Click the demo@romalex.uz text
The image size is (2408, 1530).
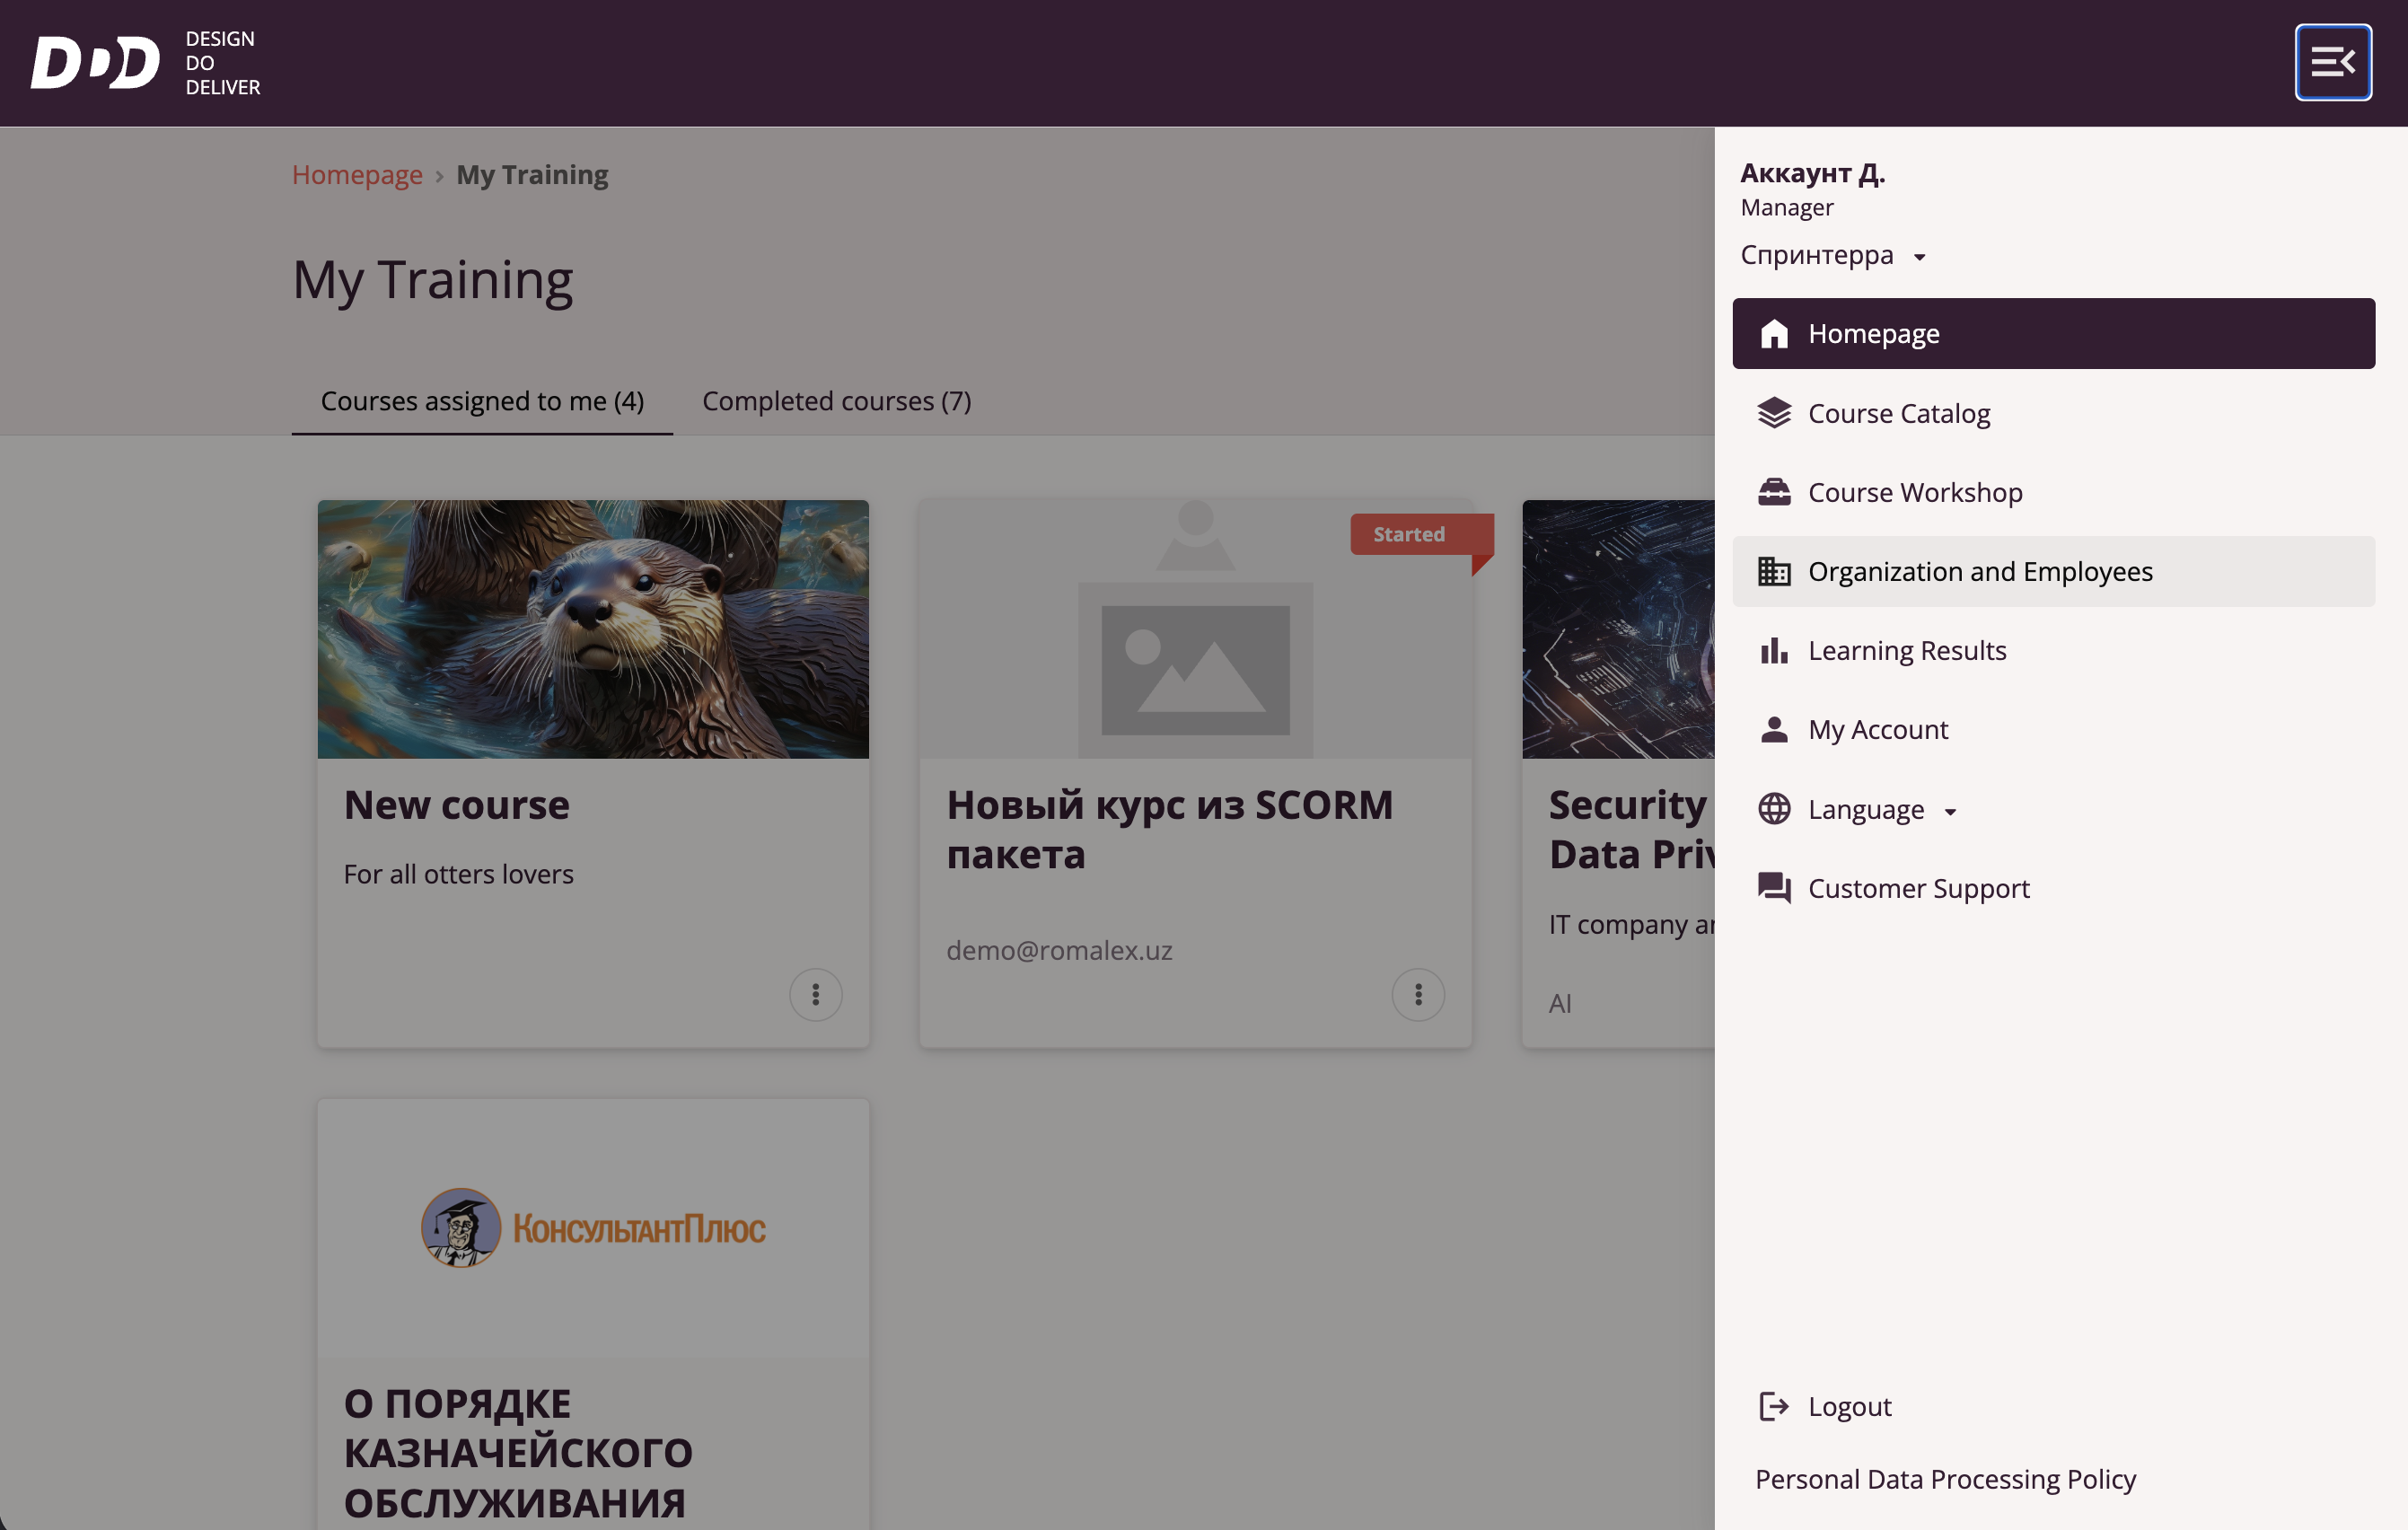tap(1059, 950)
